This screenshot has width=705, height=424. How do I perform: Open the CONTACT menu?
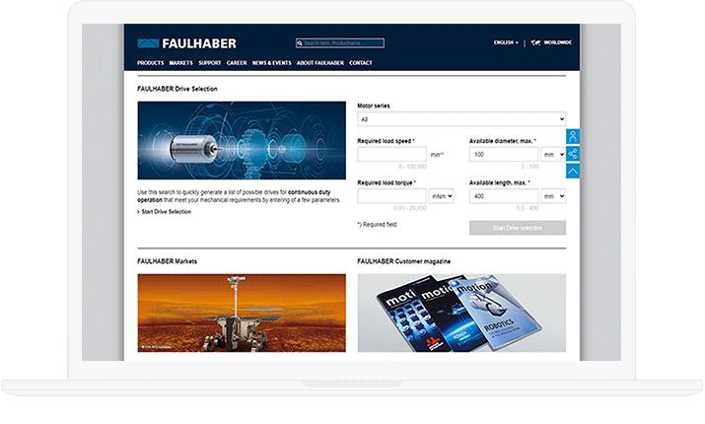pos(361,63)
